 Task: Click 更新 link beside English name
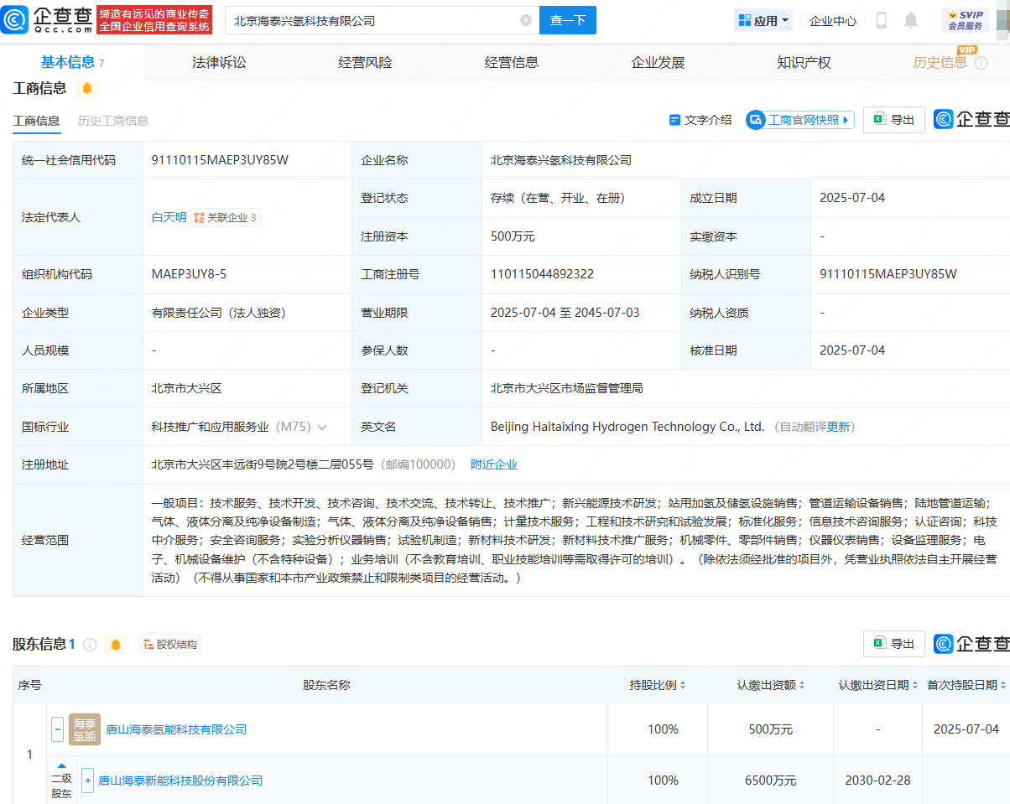pyautogui.click(x=839, y=428)
